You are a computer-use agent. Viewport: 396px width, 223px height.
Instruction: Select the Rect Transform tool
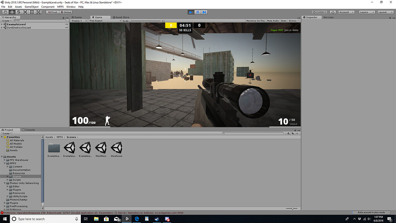pyautogui.click(x=32, y=12)
